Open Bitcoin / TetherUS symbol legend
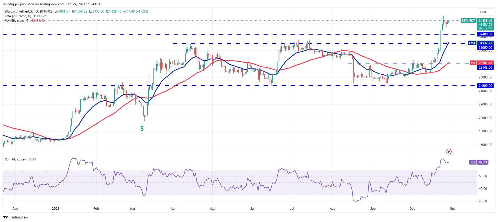 tap(29, 11)
